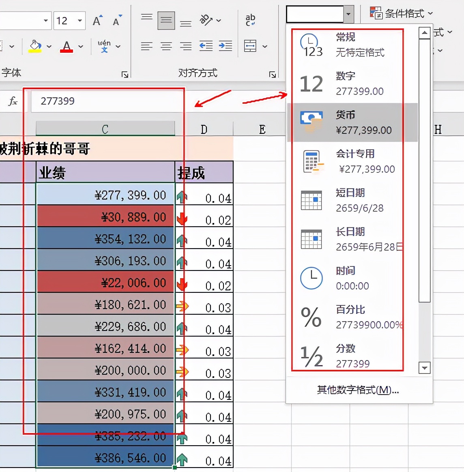Select 百分比 percentage format from the list
The height and width of the screenshot is (472, 464).
[x=345, y=317]
